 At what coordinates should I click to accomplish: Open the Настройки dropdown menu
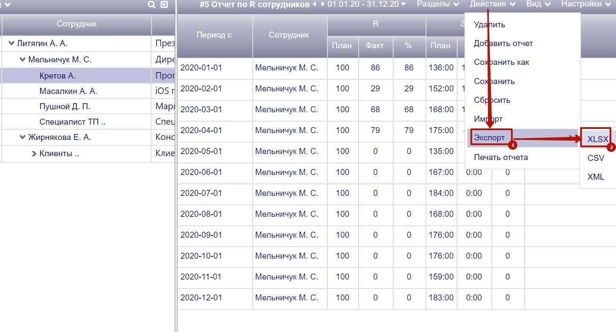pyautogui.click(x=587, y=4)
